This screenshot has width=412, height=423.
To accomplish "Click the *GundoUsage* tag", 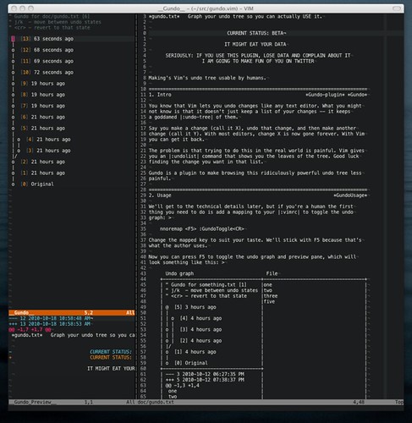I will (350, 195).
